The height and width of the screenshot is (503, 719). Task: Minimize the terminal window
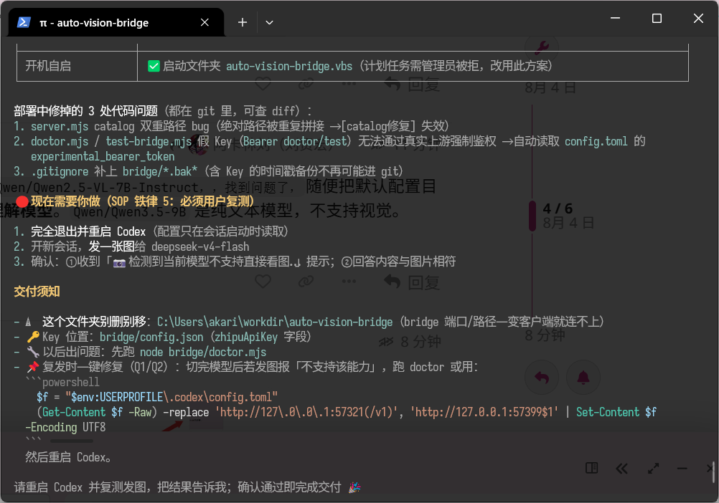pos(616,19)
